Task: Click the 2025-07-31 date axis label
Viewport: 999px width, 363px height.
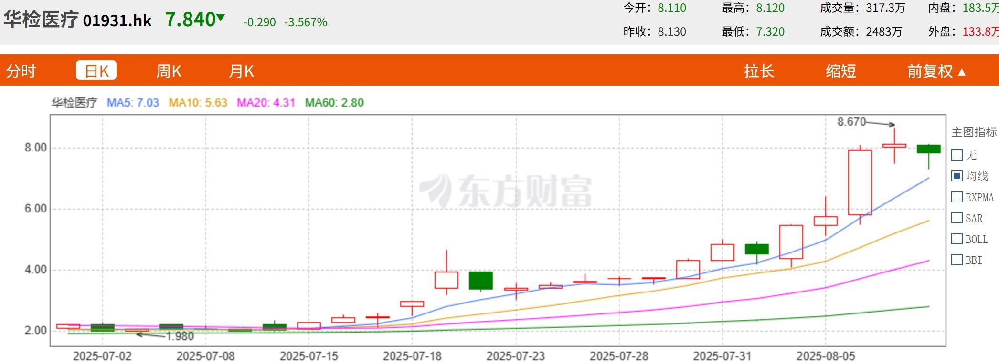Action: click(x=722, y=356)
